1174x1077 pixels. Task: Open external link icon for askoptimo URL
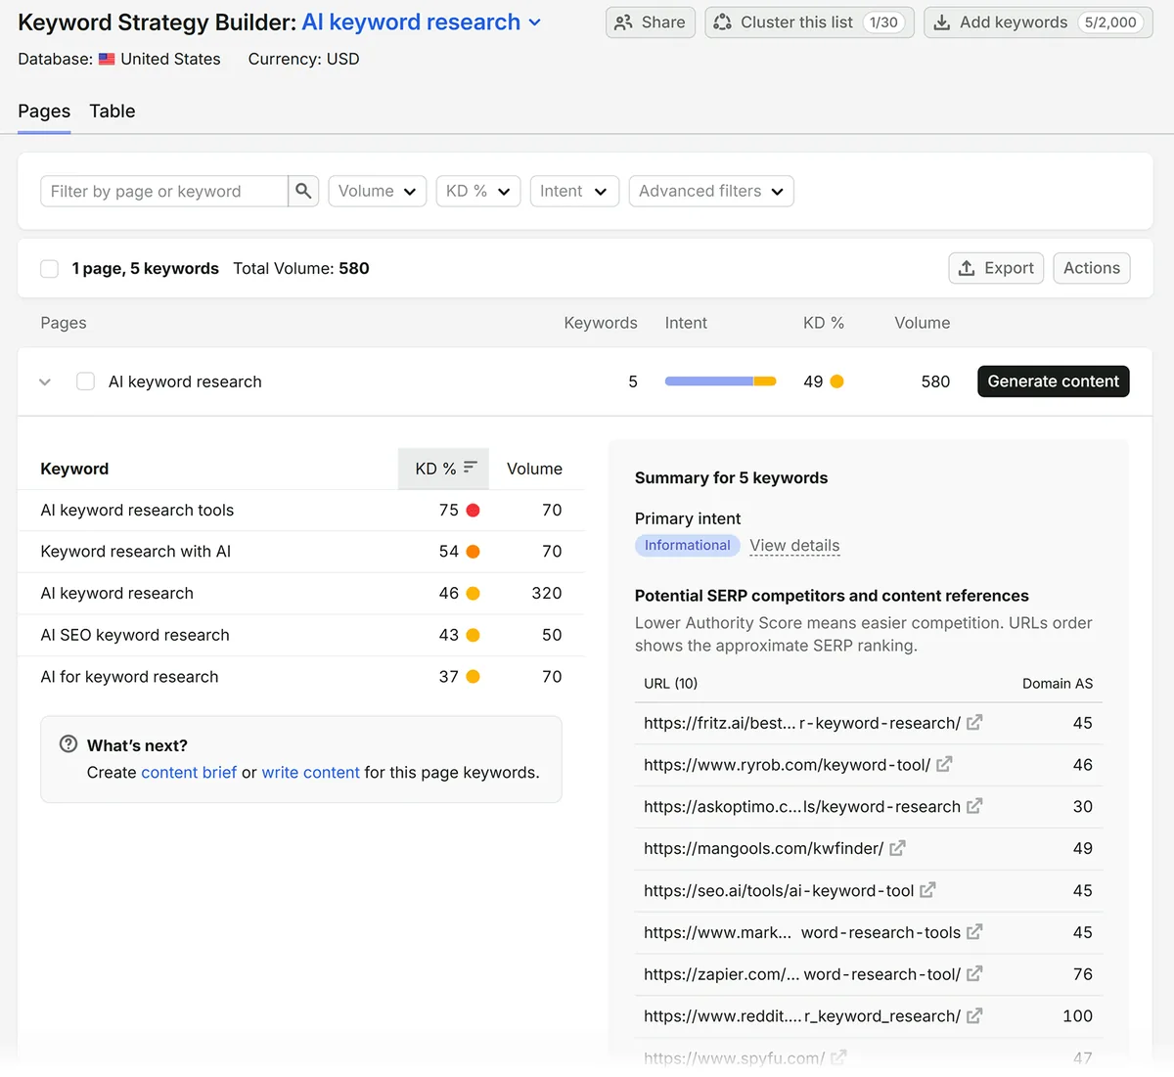(x=974, y=806)
